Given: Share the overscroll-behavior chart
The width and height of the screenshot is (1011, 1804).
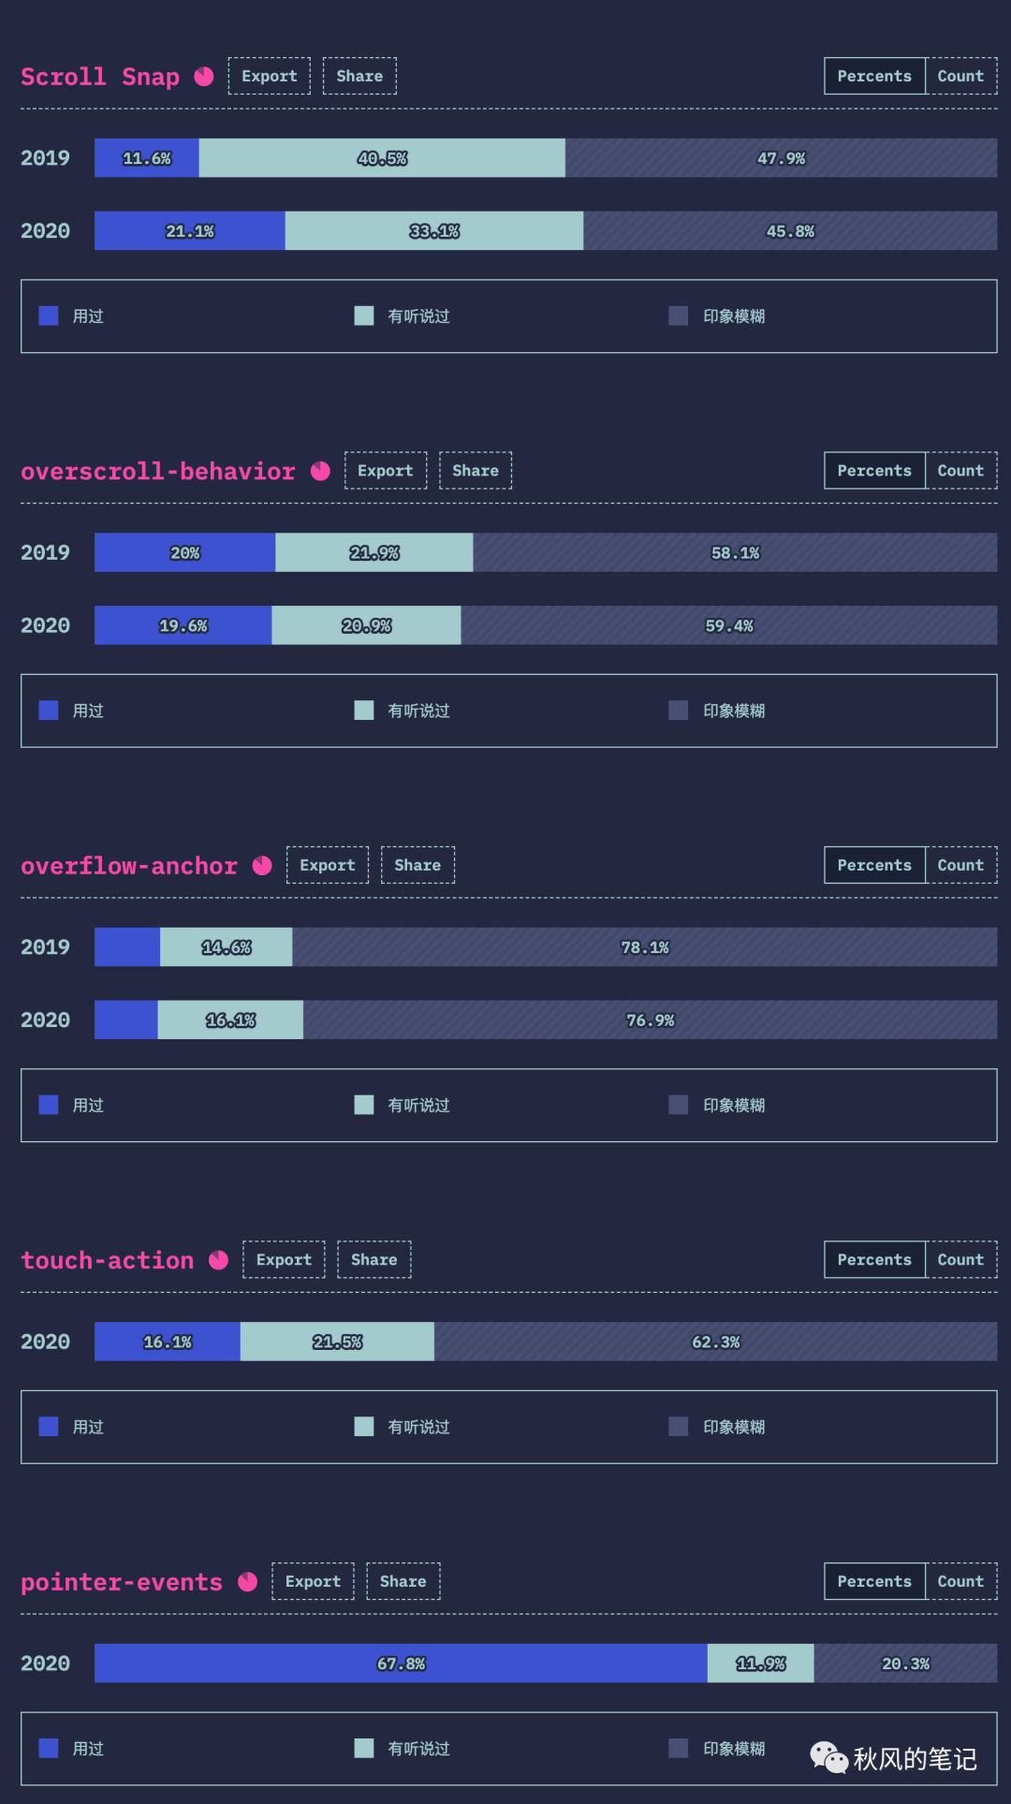Looking at the screenshot, I should point(476,471).
